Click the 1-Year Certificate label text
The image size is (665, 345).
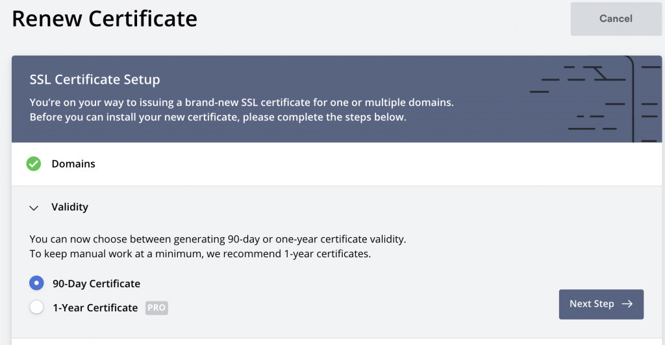[95, 308]
